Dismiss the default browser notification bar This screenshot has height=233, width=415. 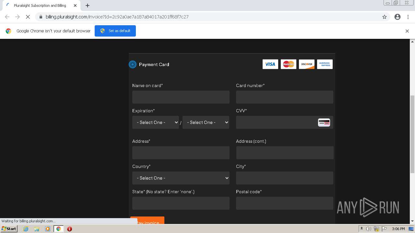tap(407, 31)
